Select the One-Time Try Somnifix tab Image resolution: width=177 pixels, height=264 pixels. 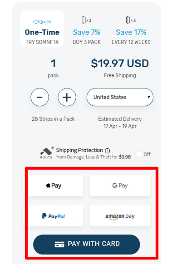pos(42,29)
